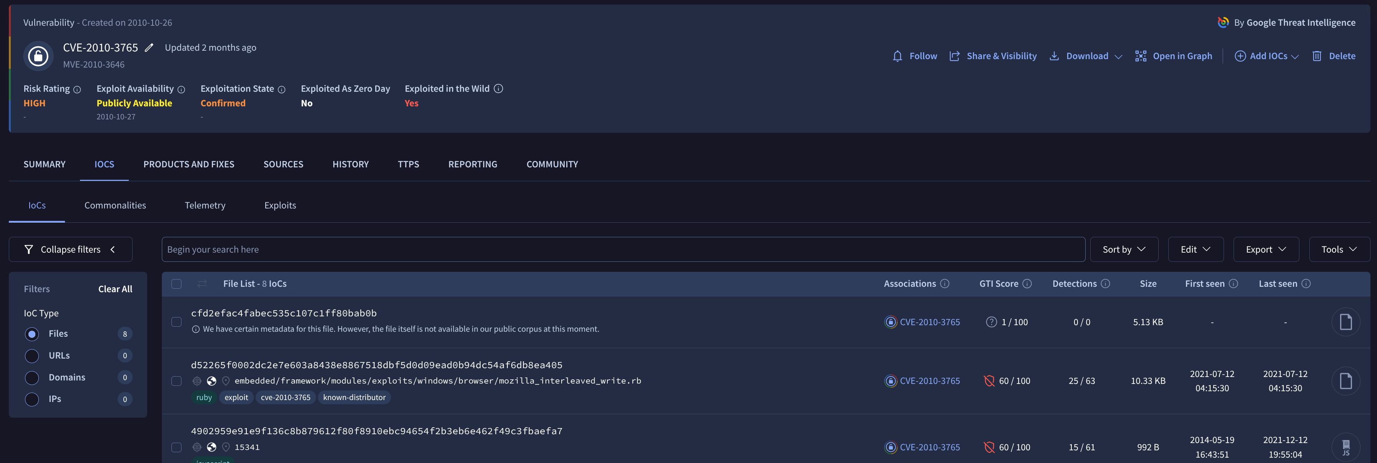Click the ruby tag
The image size is (1377, 463).
(x=204, y=397)
